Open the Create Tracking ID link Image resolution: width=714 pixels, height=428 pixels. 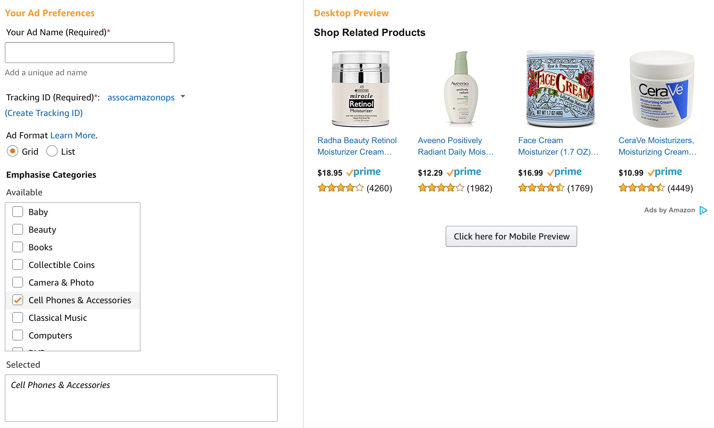pyautogui.click(x=44, y=113)
